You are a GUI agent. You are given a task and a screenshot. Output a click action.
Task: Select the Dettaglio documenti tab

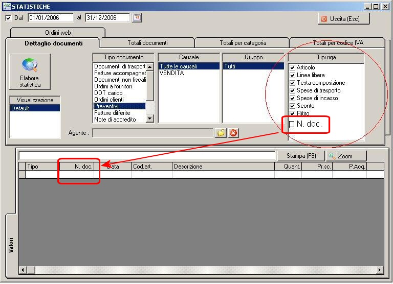click(53, 43)
